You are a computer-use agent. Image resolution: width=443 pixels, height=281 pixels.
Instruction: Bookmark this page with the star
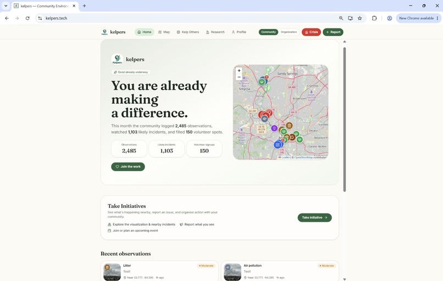point(359,18)
